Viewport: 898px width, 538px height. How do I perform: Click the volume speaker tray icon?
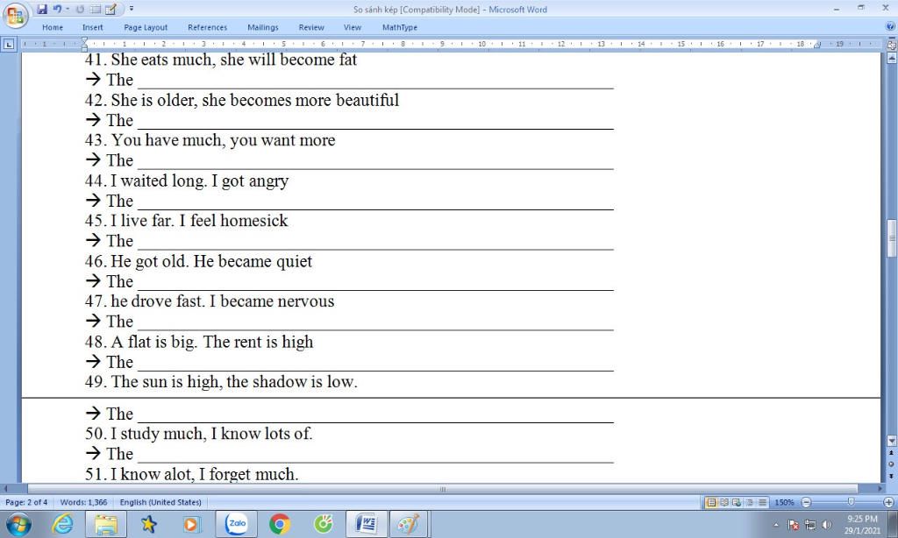(827, 525)
